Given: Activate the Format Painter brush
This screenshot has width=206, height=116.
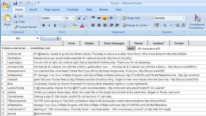Looking at the screenshot, I should point(25,27).
